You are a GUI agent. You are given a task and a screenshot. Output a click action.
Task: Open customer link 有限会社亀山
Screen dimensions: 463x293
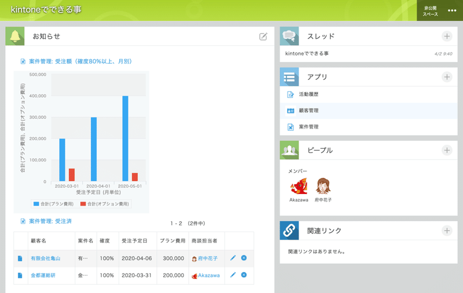click(46, 258)
